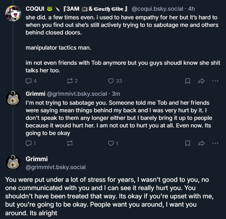Visit the @coqui.bsky.social handle link
Screen dimensions: 226x219
tap(158, 8)
